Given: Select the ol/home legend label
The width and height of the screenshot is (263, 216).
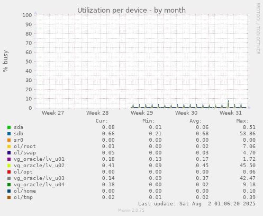Looking at the screenshot, I should (25, 191).
